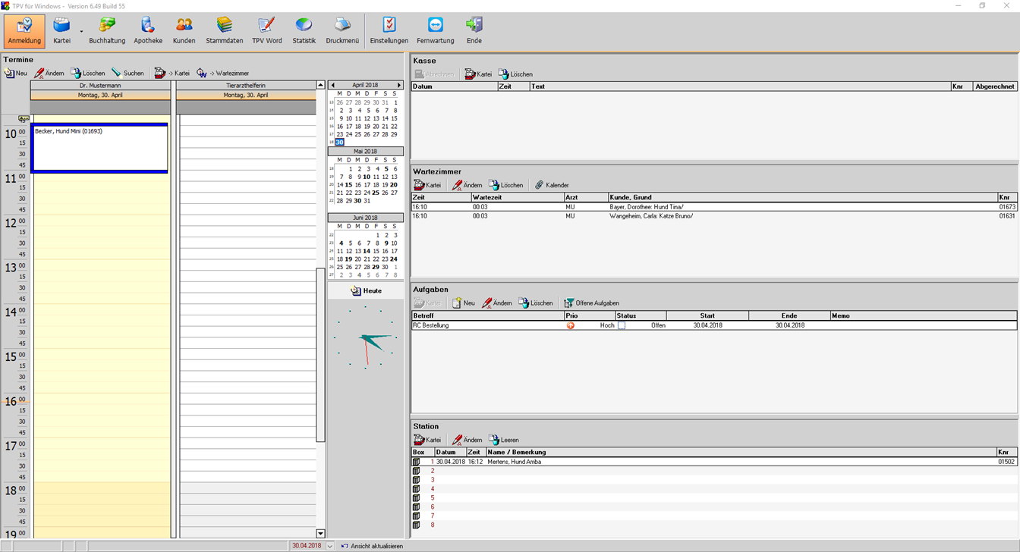Open Kalender from the Wartezimmer toolbar
The image size is (1020, 552).
[552, 185]
